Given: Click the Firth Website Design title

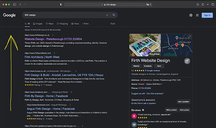Looking at the screenshot, I should (x=151, y=61).
